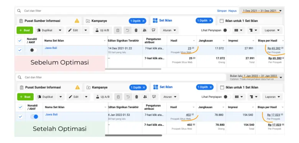Toggle Lihat Penyiapan switch in Setelah Optimasi toolbar
Viewport: 299px width, 143px height.
click(227, 97)
